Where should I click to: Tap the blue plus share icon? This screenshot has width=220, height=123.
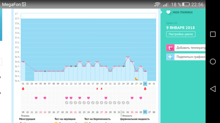[x=170, y=57]
